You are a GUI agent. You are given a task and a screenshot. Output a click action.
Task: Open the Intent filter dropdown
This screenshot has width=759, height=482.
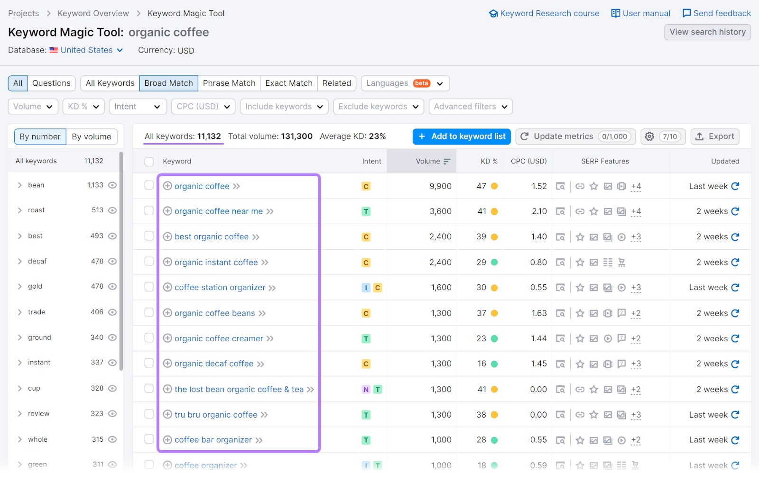pos(138,107)
